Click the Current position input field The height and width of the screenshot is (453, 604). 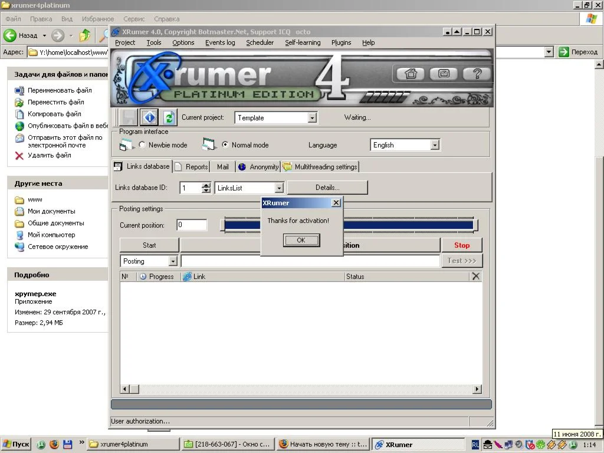192,225
